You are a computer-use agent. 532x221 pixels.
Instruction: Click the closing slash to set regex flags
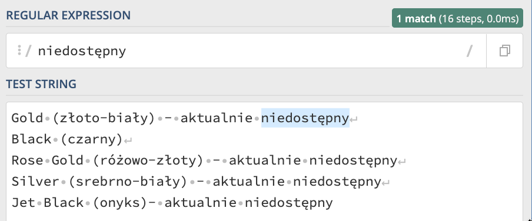tap(470, 51)
